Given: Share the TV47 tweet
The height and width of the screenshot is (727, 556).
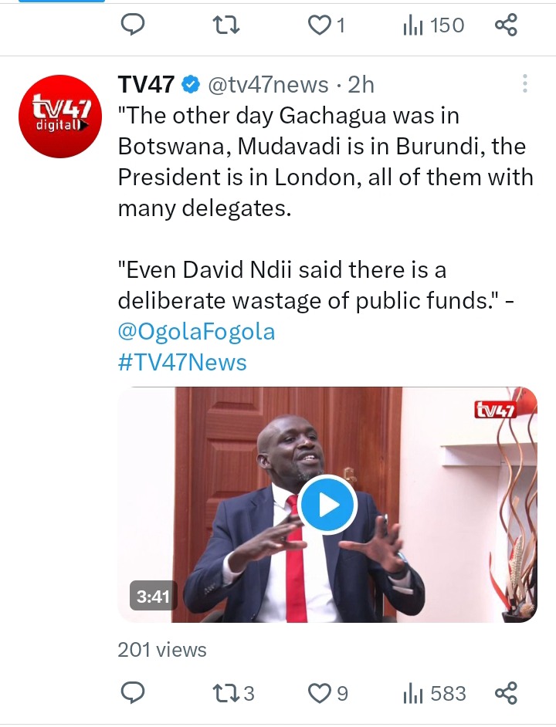Looking at the screenshot, I should pos(506,693).
